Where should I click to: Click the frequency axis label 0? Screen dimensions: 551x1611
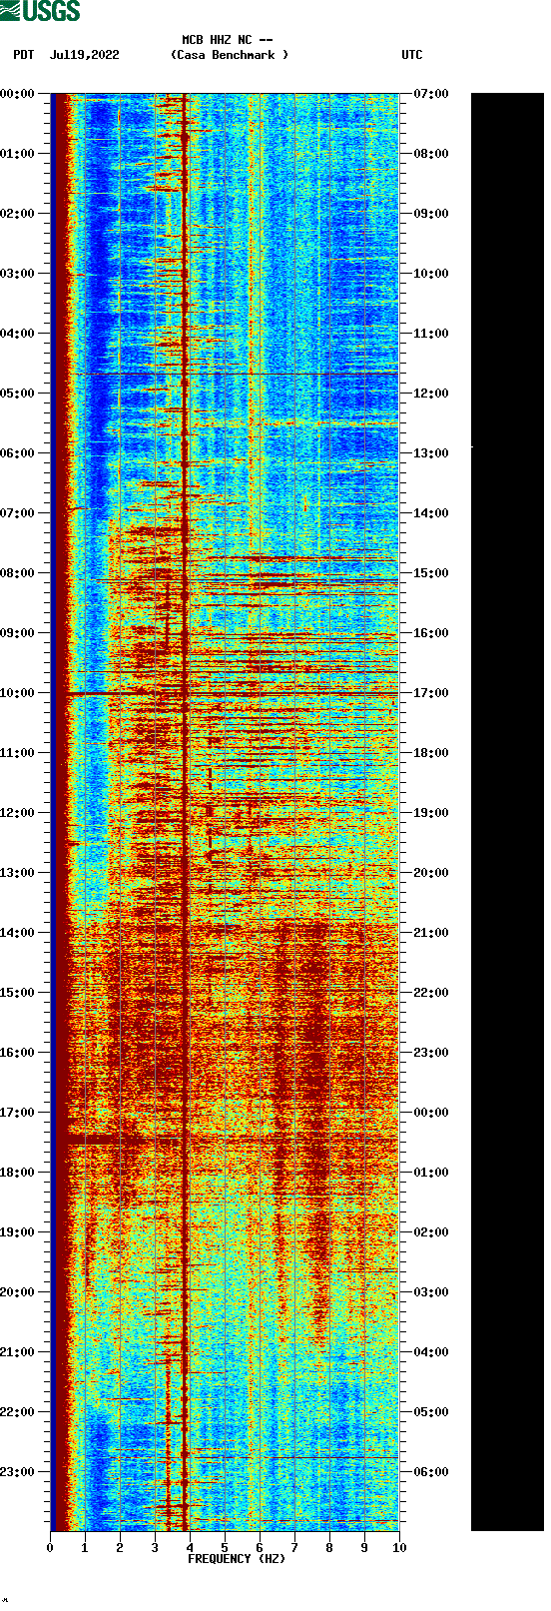point(50,1548)
